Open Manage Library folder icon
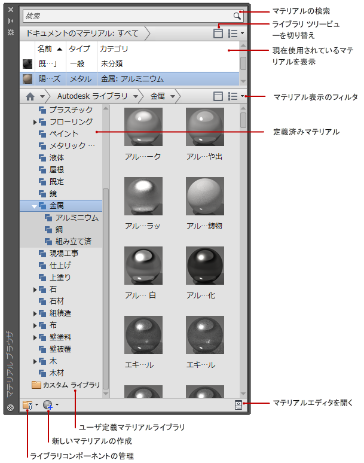364x463 pixels. (x=27, y=405)
